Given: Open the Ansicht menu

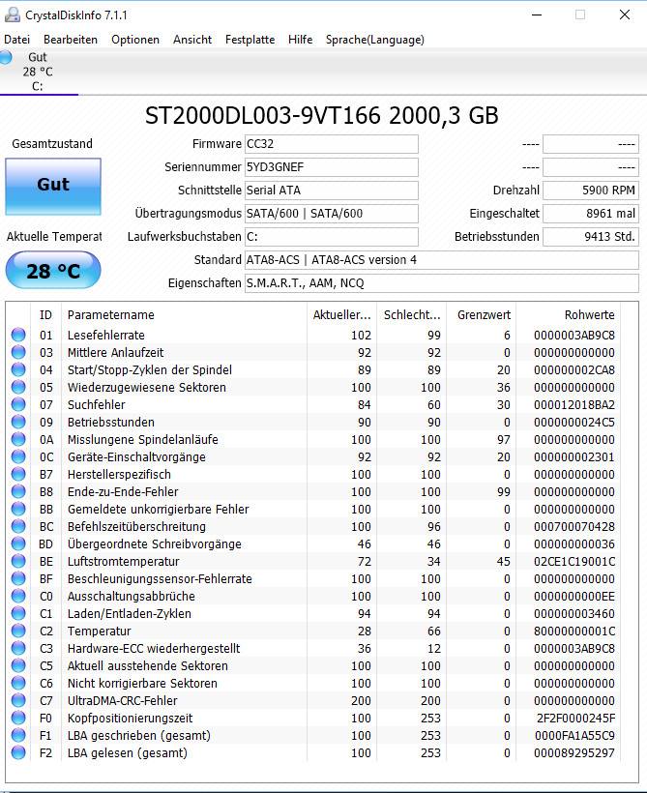Looking at the screenshot, I should click(192, 40).
